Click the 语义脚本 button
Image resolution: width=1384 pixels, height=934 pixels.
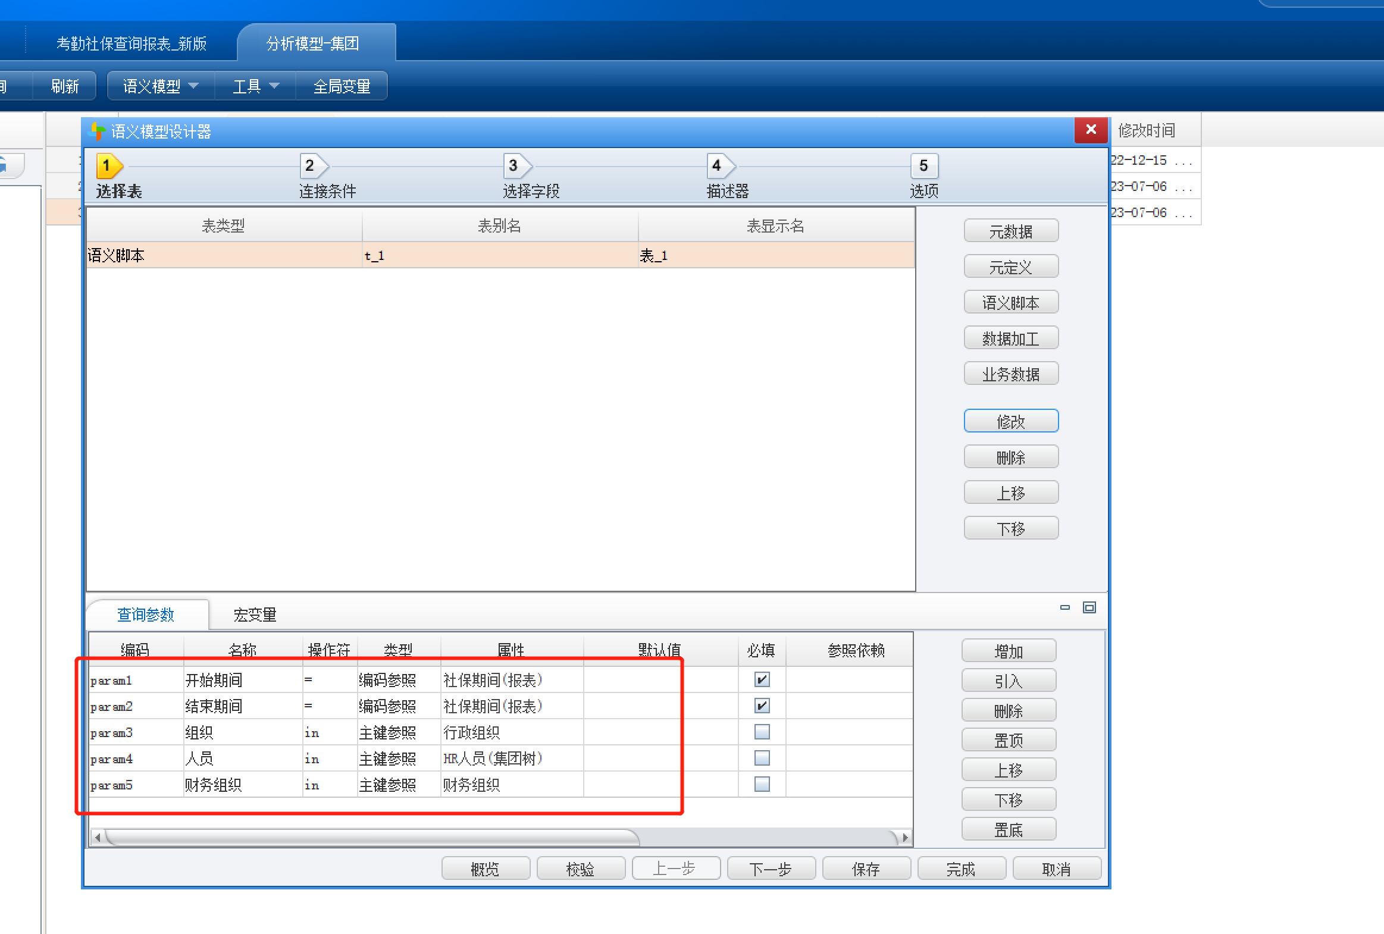[x=1010, y=302]
